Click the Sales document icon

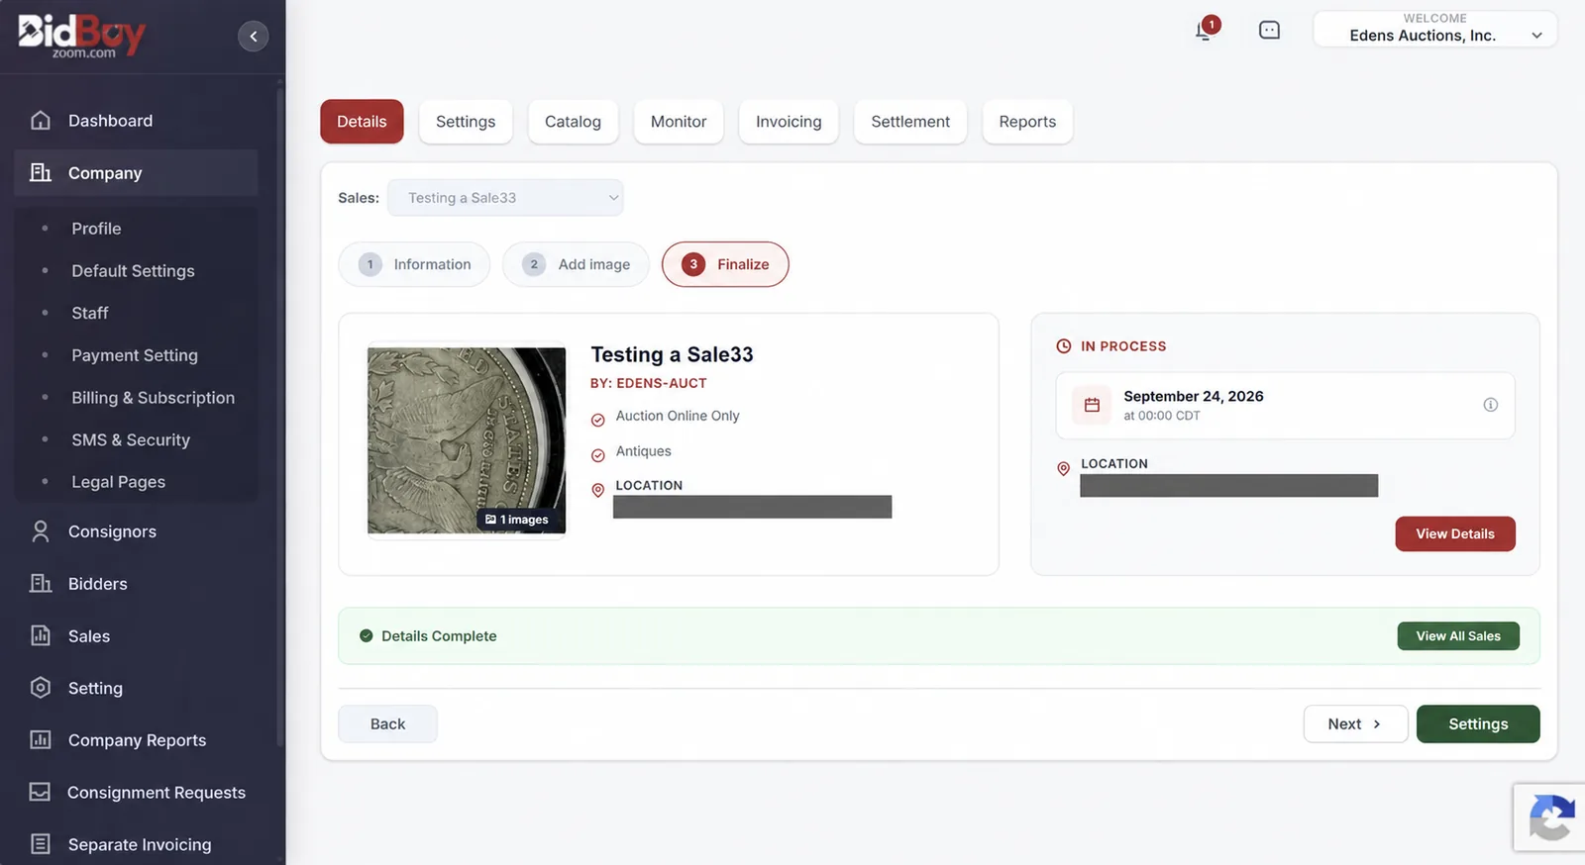(41, 635)
